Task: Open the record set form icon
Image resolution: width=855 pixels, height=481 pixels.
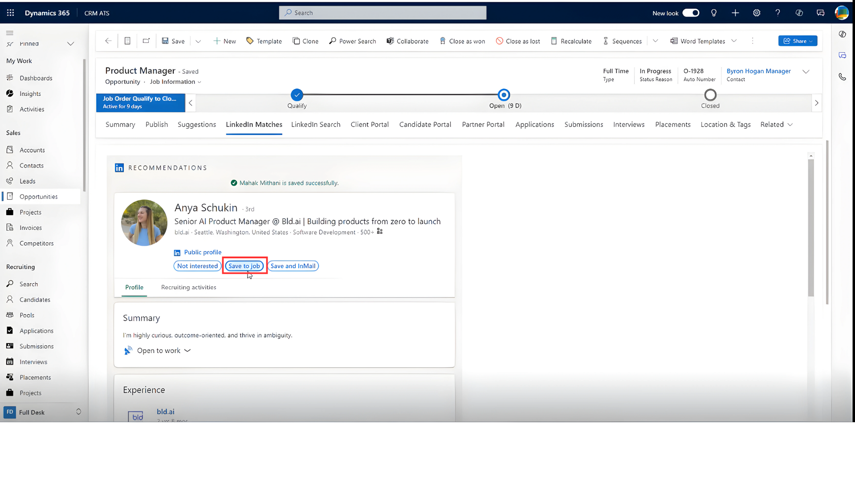Action: (127, 41)
